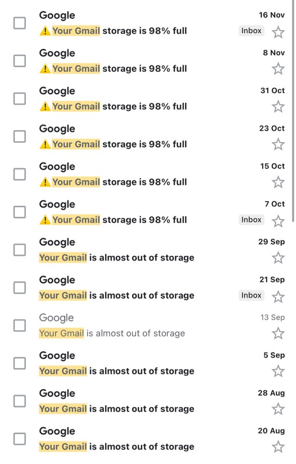Screen dimensions: 296x464
Task: Open the 8 Nov storage 98% full email
Action: click(x=148, y=61)
